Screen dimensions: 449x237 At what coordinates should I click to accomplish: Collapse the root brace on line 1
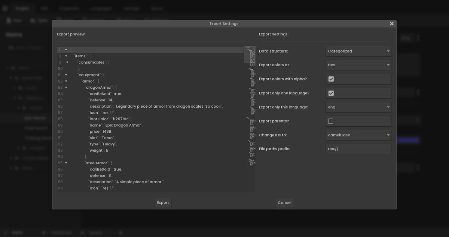[x=66, y=50]
